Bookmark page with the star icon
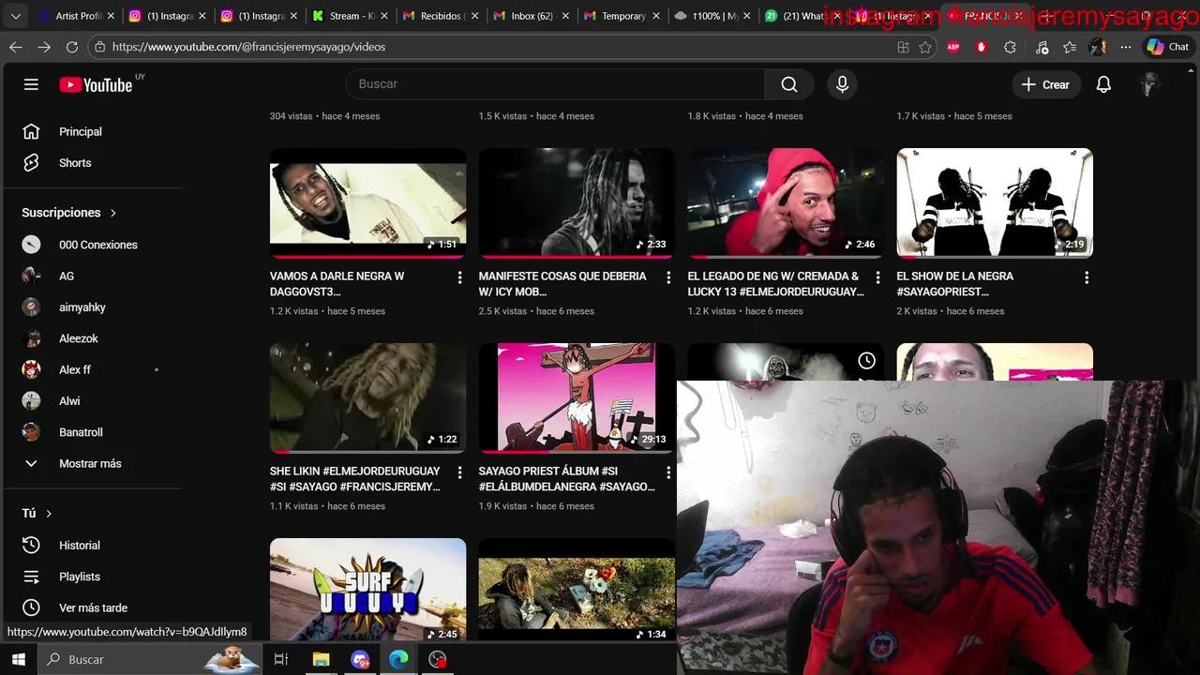The image size is (1200, 675). click(925, 47)
